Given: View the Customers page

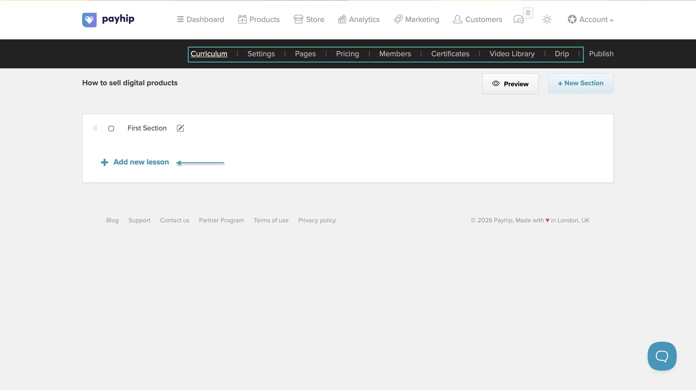Looking at the screenshot, I should click(x=478, y=19).
